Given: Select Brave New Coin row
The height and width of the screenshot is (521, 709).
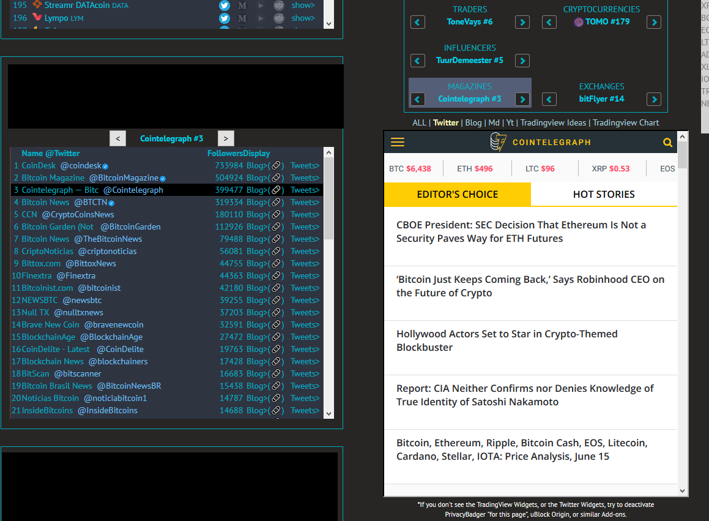Looking at the screenshot, I should [167, 324].
